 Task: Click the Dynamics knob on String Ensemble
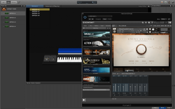(x=141, y=49)
